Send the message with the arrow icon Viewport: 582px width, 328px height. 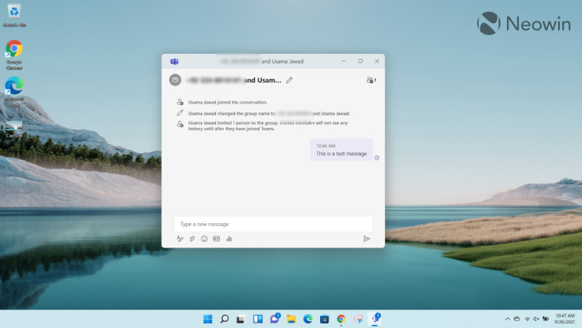367,239
